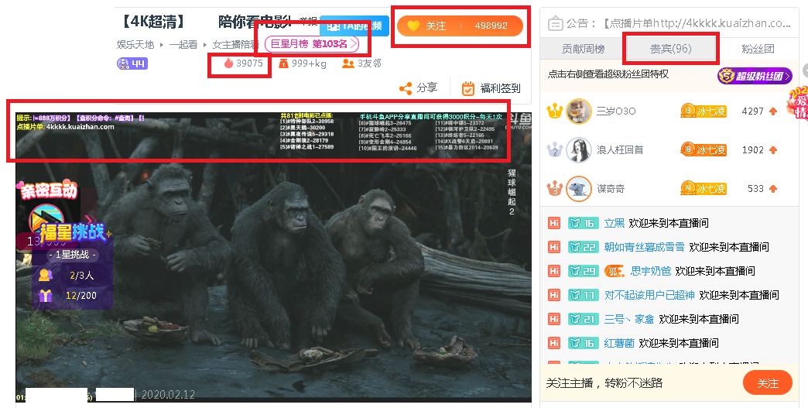Switch to 贡献周榜 tab
The width and height of the screenshot is (808, 408).
tap(583, 49)
